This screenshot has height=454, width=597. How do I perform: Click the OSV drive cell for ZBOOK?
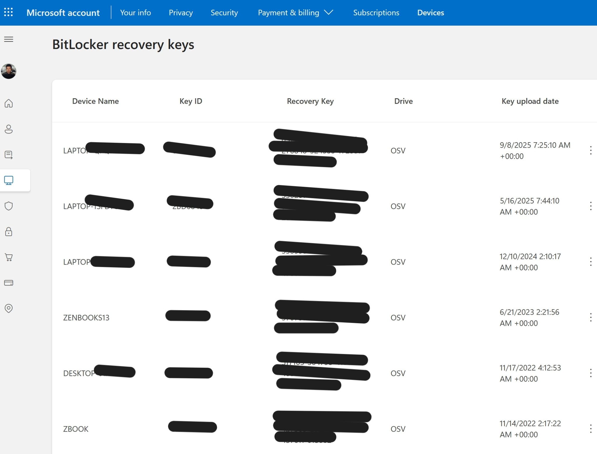pos(398,429)
